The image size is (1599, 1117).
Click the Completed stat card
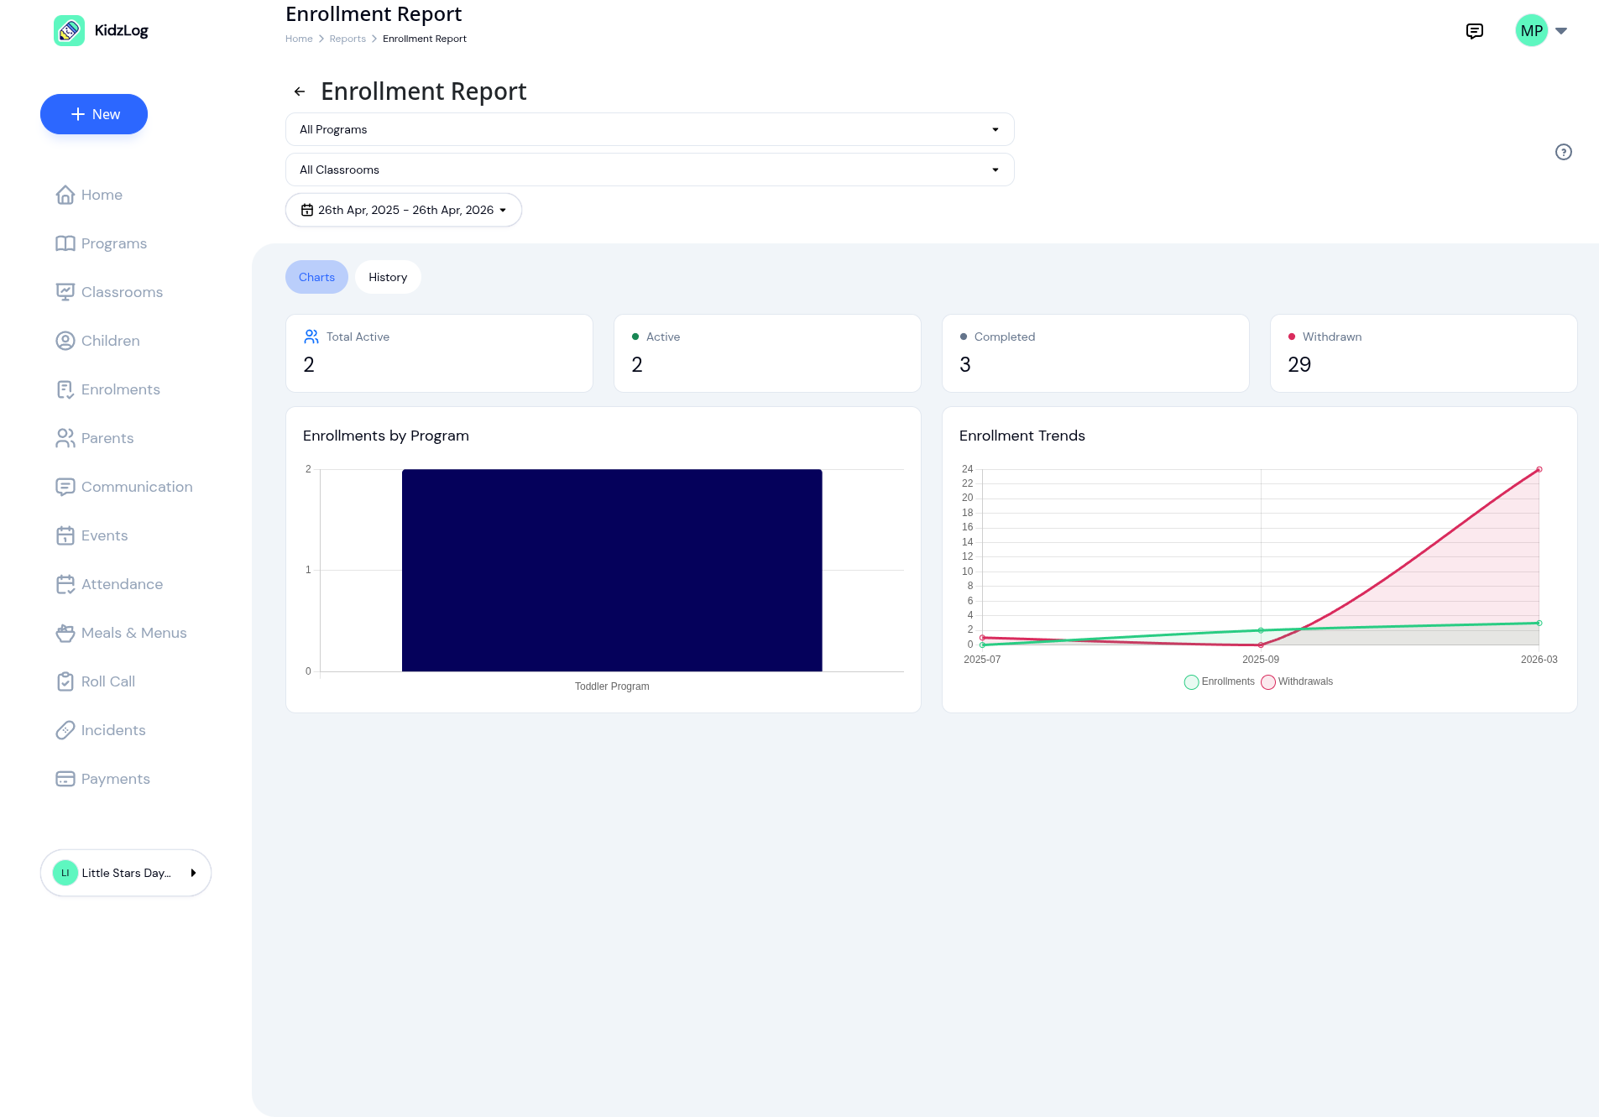1095,353
